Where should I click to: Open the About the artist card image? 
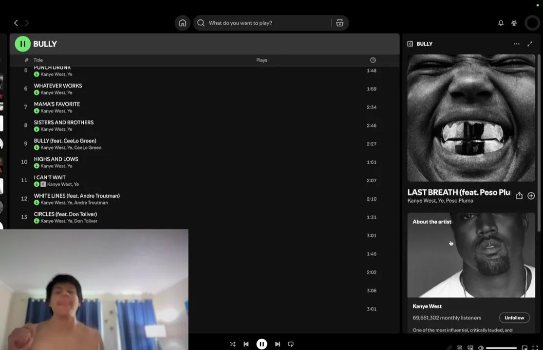click(471, 255)
